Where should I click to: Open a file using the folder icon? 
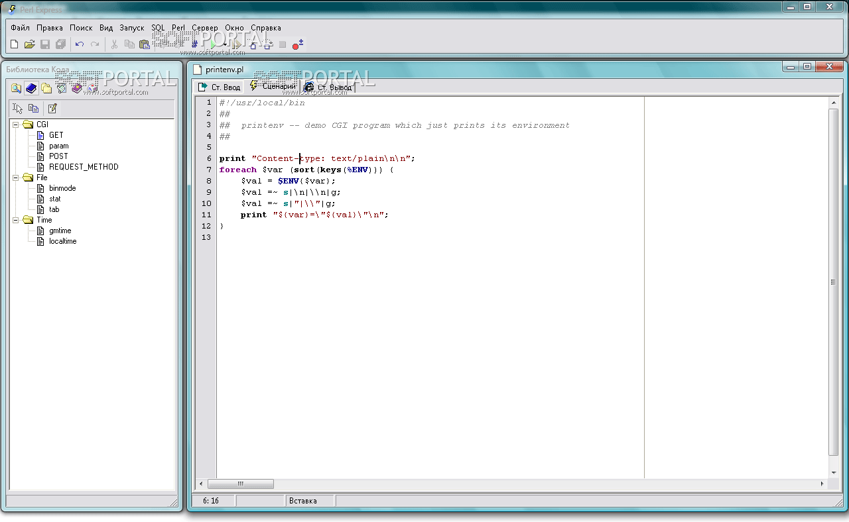(x=29, y=44)
